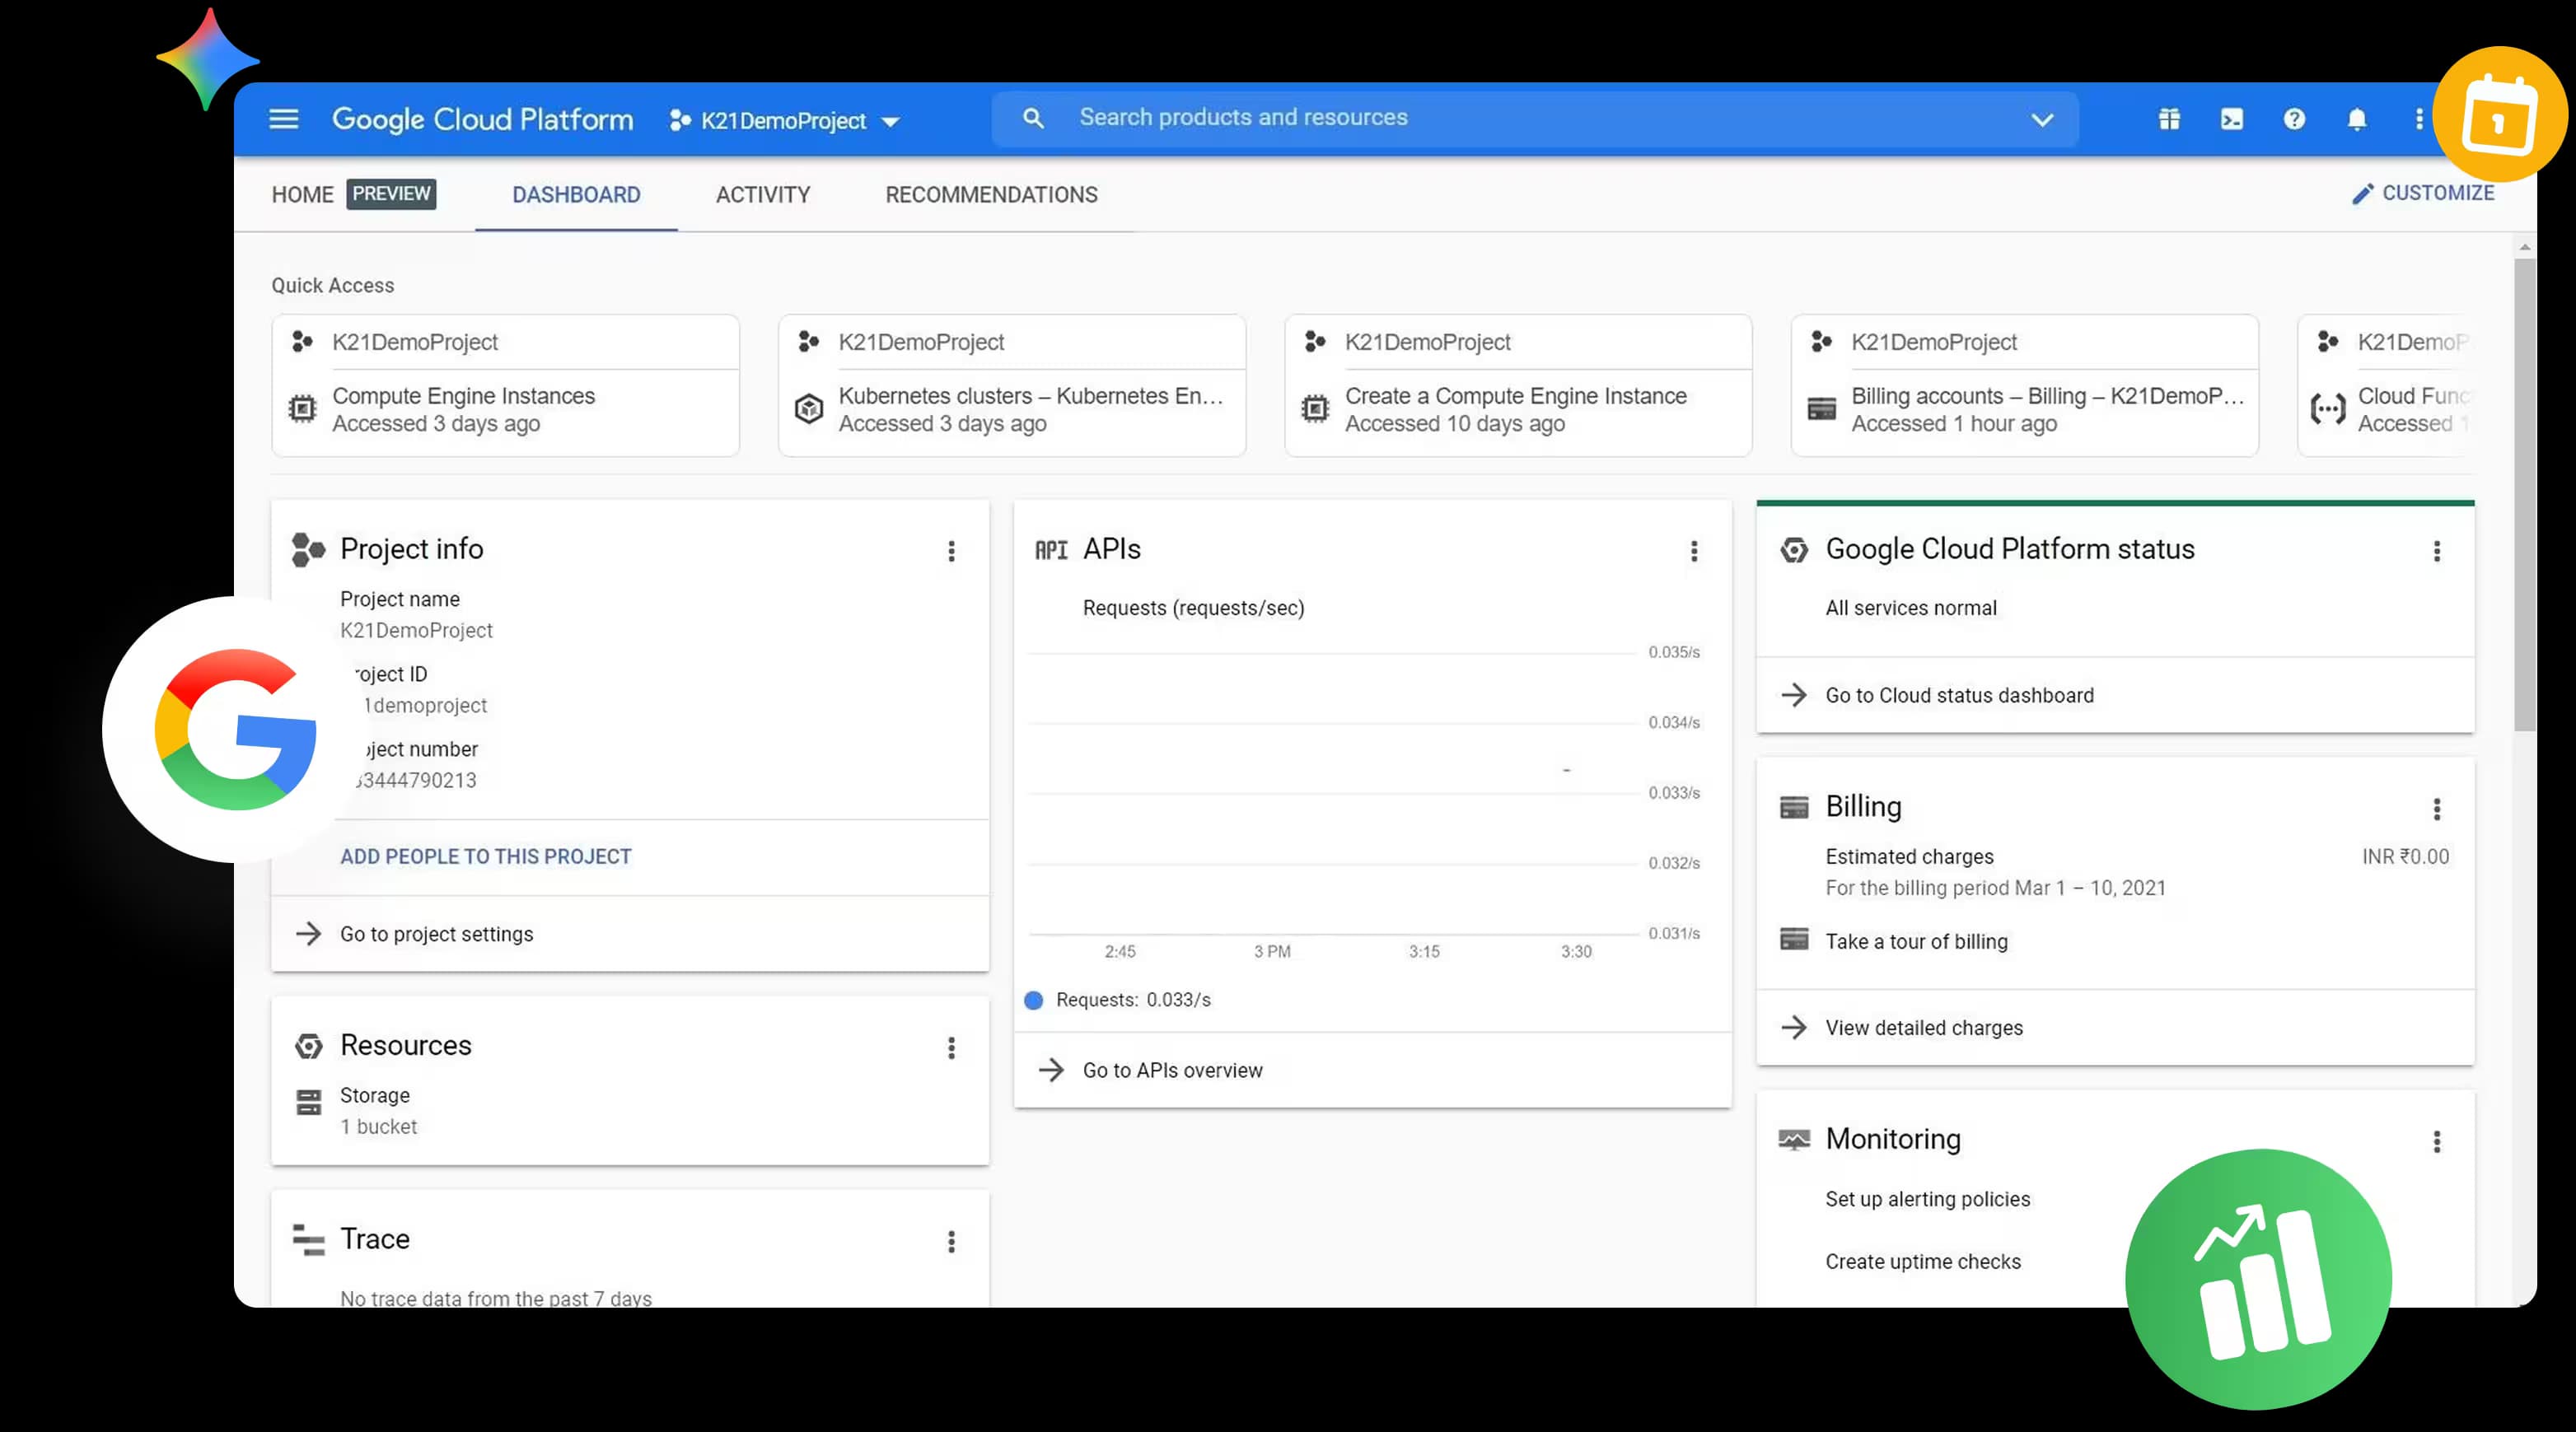
Task: Click the API icon in APIs card
Action: [1051, 549]
